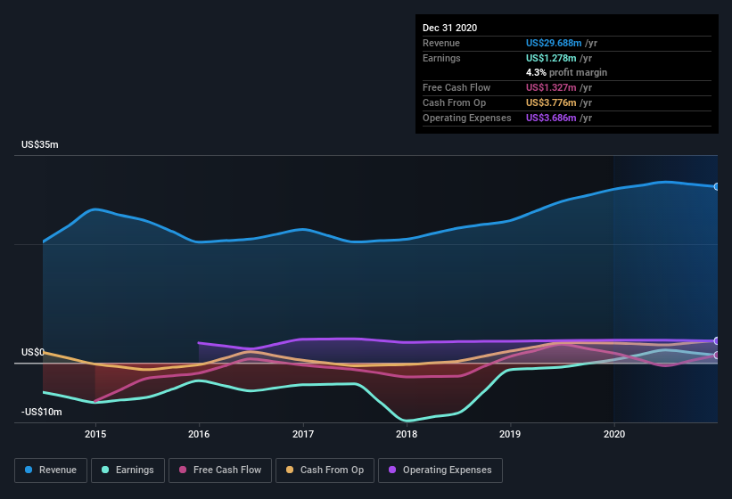Viewport: 732px width, 499px height.
Task: Click the Cash From Op tooltip row label
Action: (454, 102)
